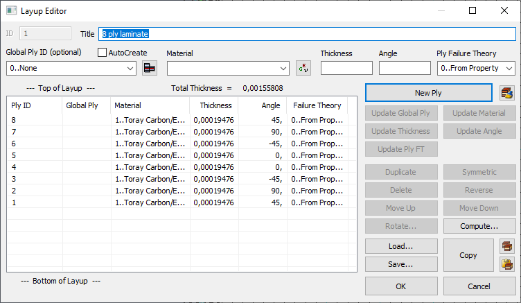This screenshot has width=521, height=303.
Task: Confirm with the OK button
Action: tap(401, 286)
